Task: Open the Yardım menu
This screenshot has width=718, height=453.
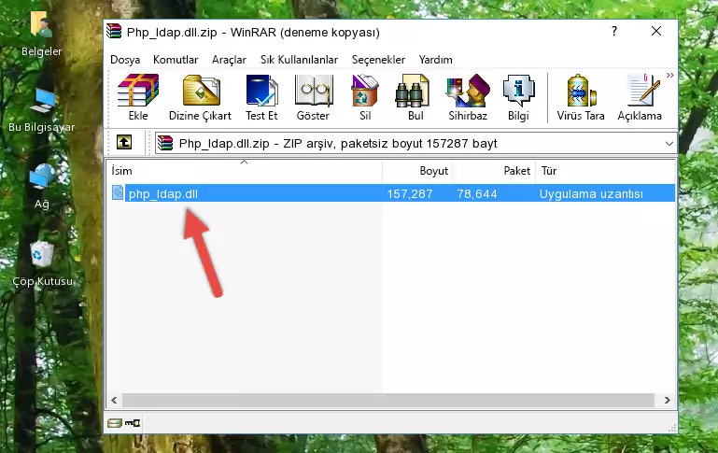Action: point(435,60)
